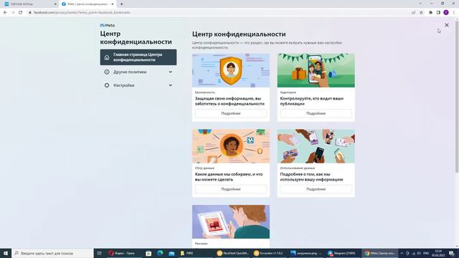Click the share page icon in address bar

(x=414, y=13)
